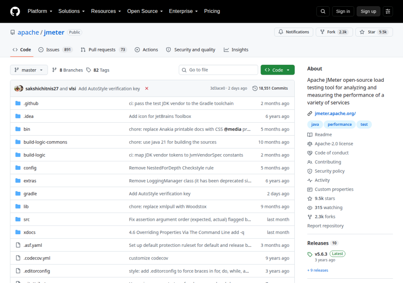The width and height of the screenshot is (403, 283).
Task: Expand the Enterprise menu
Action: click(183, 11)
